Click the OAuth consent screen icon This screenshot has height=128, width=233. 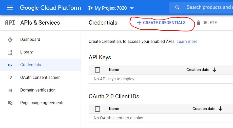click(10, 78)
